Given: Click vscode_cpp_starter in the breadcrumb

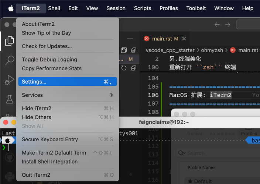Looking at the screenshot, I should tap(170, 50).
